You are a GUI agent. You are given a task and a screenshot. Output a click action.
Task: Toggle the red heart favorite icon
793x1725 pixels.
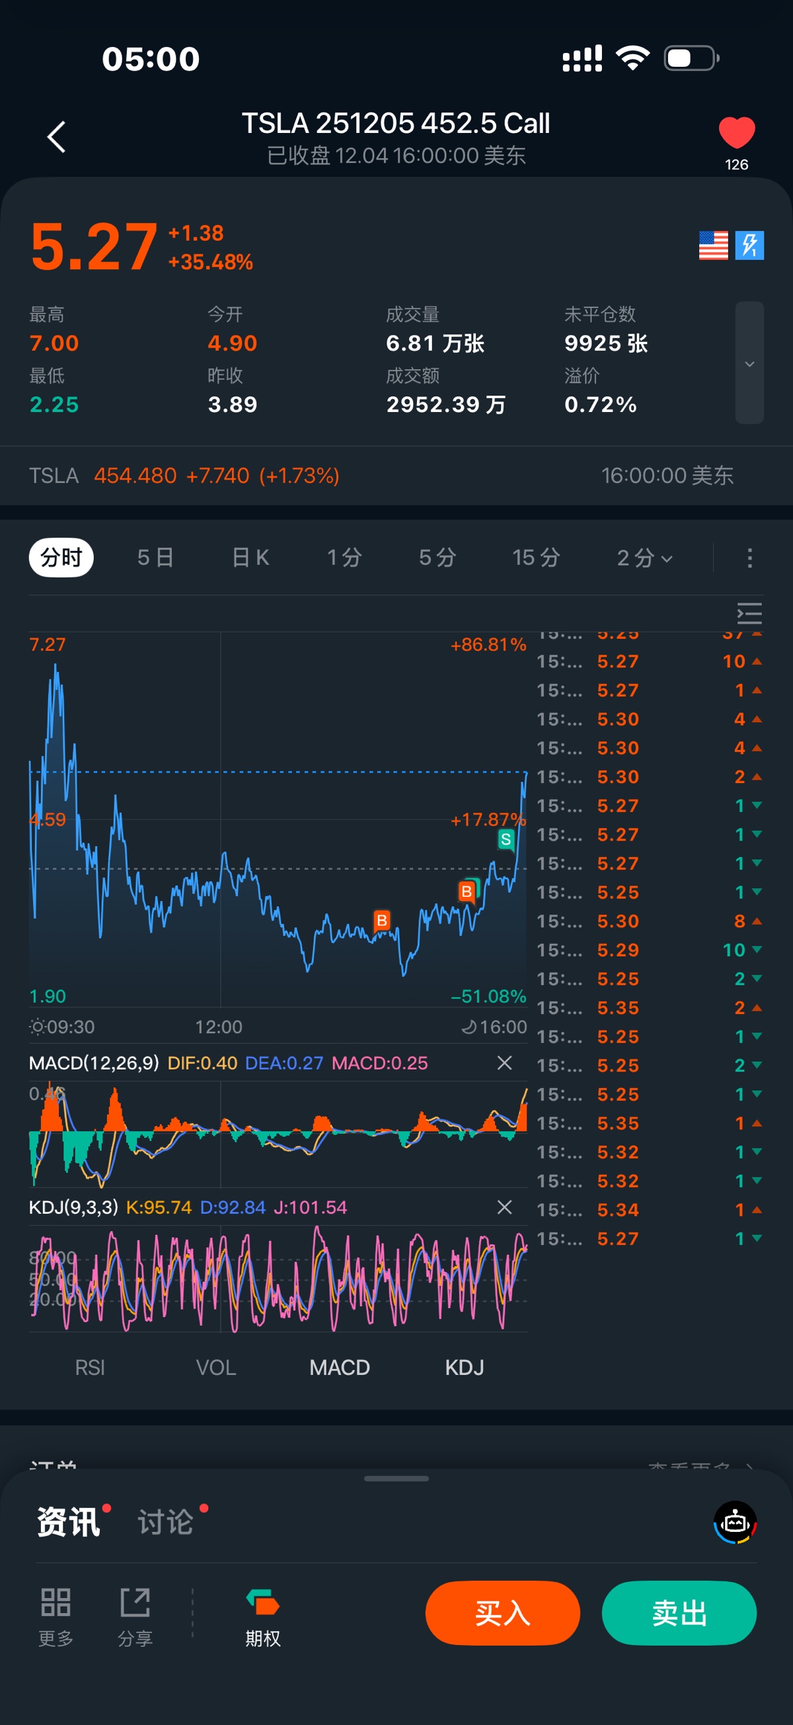click(x=736, y=132)
